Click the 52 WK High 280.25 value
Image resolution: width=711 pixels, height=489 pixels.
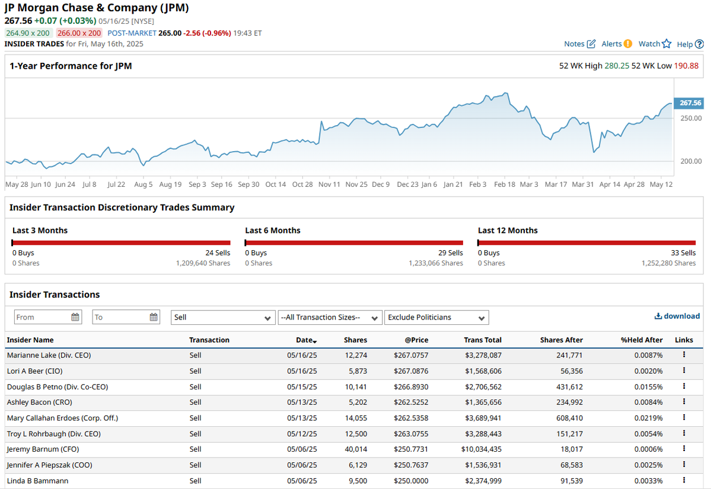617,66
